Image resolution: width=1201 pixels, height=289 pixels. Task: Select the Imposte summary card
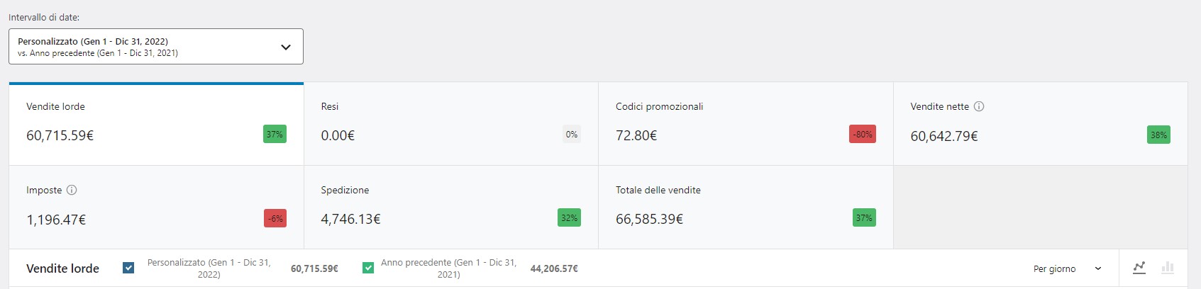pos(156,207)
